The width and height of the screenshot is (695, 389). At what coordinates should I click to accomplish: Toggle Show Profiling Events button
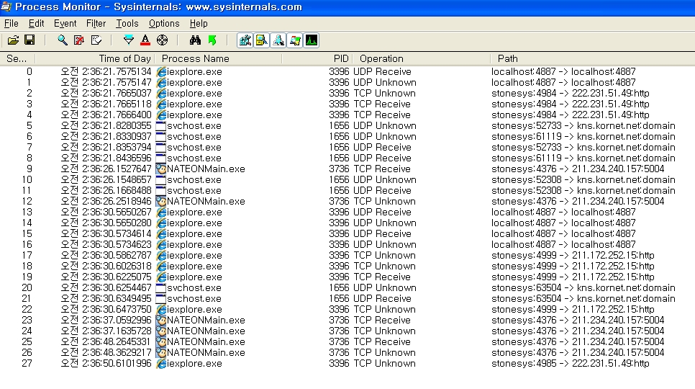(312, 40)
